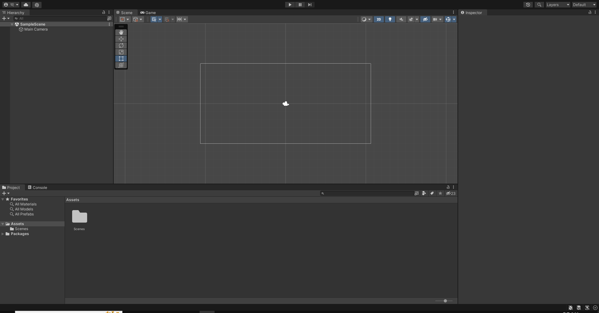599x313 pixels.
Task: Open the gizmos dropdown arrow
Action: [454, 19]
